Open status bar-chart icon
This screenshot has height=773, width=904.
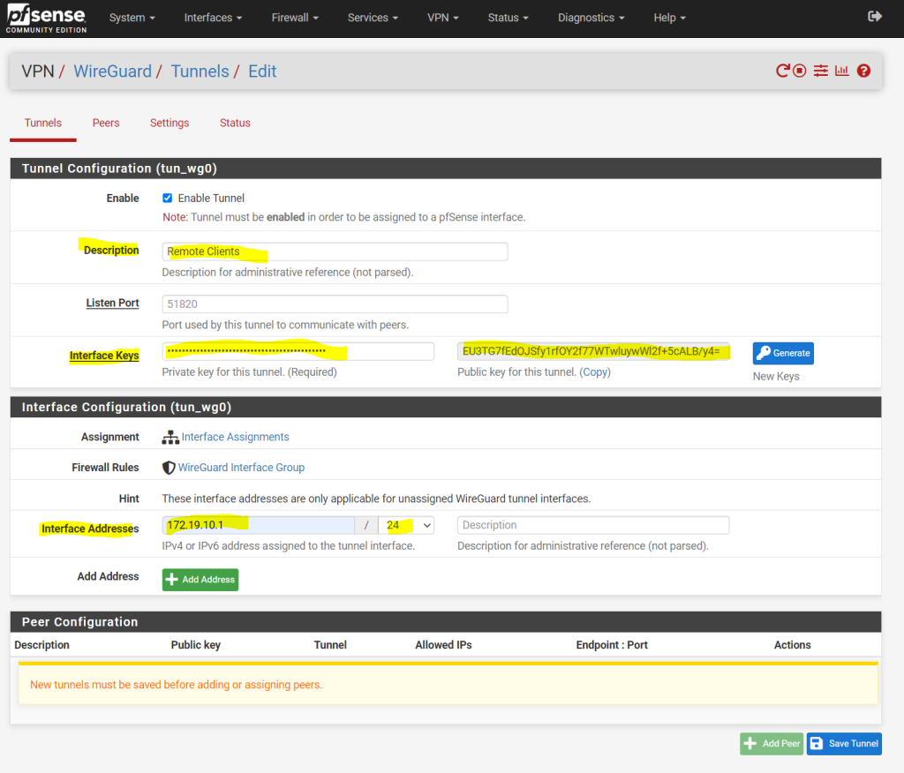pos(841,71)
